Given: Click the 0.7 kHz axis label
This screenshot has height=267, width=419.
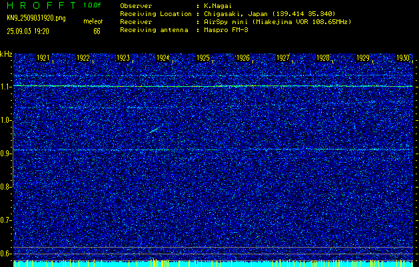Looking at the screenshot, I should coord(6,220).
